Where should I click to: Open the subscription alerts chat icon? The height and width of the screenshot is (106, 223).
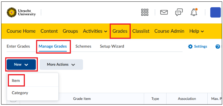click(179, 12)
